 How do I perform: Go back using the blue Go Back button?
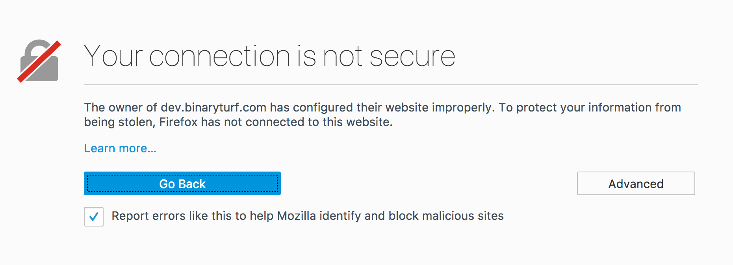pyautogui.click(x=182, y=183)
